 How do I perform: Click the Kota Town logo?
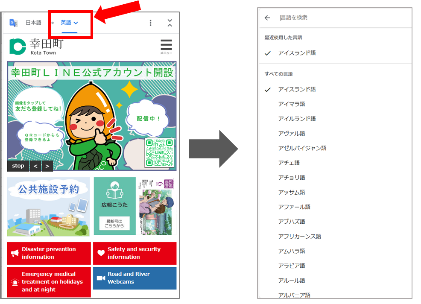[36, 47]
